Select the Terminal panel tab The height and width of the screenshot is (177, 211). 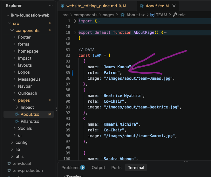coord(136,167)
